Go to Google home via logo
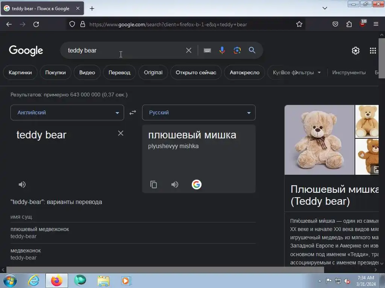Image resolution: width=385 pixels, height=288 pixels. pyautogui.click(x=26, y=51)
